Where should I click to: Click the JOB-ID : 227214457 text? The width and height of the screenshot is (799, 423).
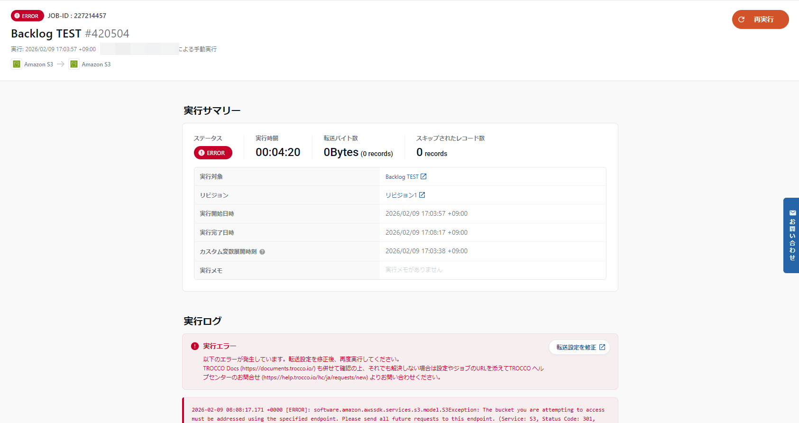[x=77, y=16]
